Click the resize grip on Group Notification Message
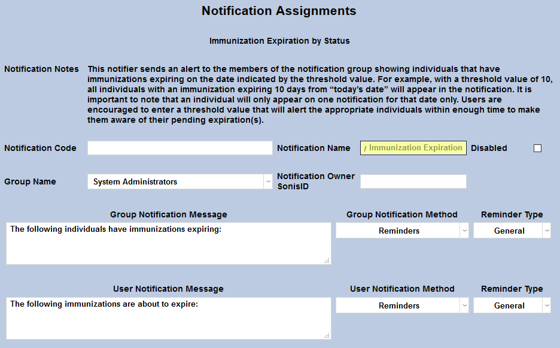This screenshot has width=560, height=348. (327, 260)
